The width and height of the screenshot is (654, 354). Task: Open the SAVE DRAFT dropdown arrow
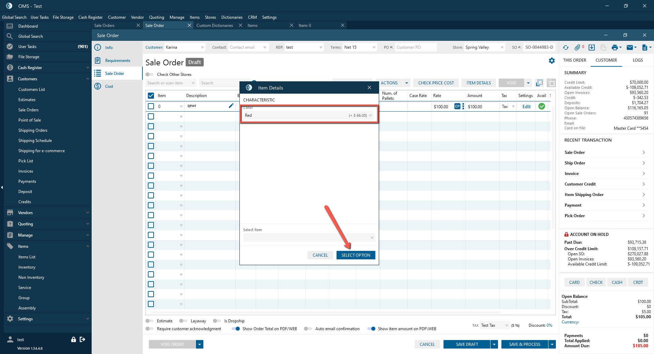click(x=494, y=344)
